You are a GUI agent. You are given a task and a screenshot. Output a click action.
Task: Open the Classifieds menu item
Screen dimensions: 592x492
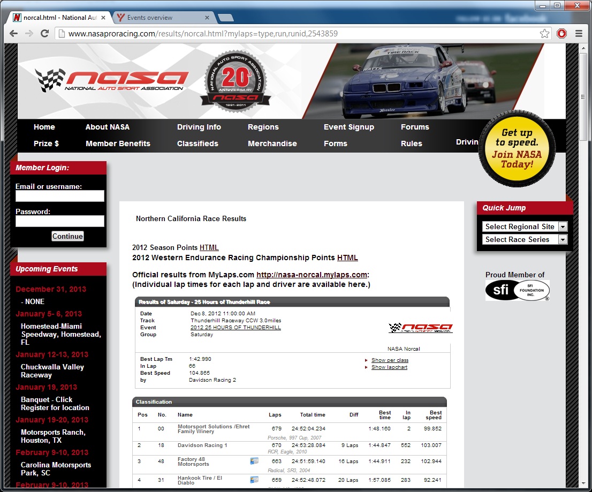198,143
